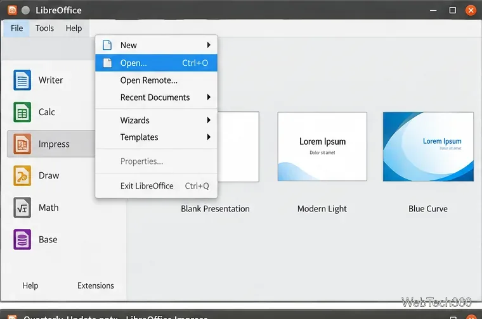Select the Calc label in sidebar
Screen dimensions: 482x319
pos(47,112)
